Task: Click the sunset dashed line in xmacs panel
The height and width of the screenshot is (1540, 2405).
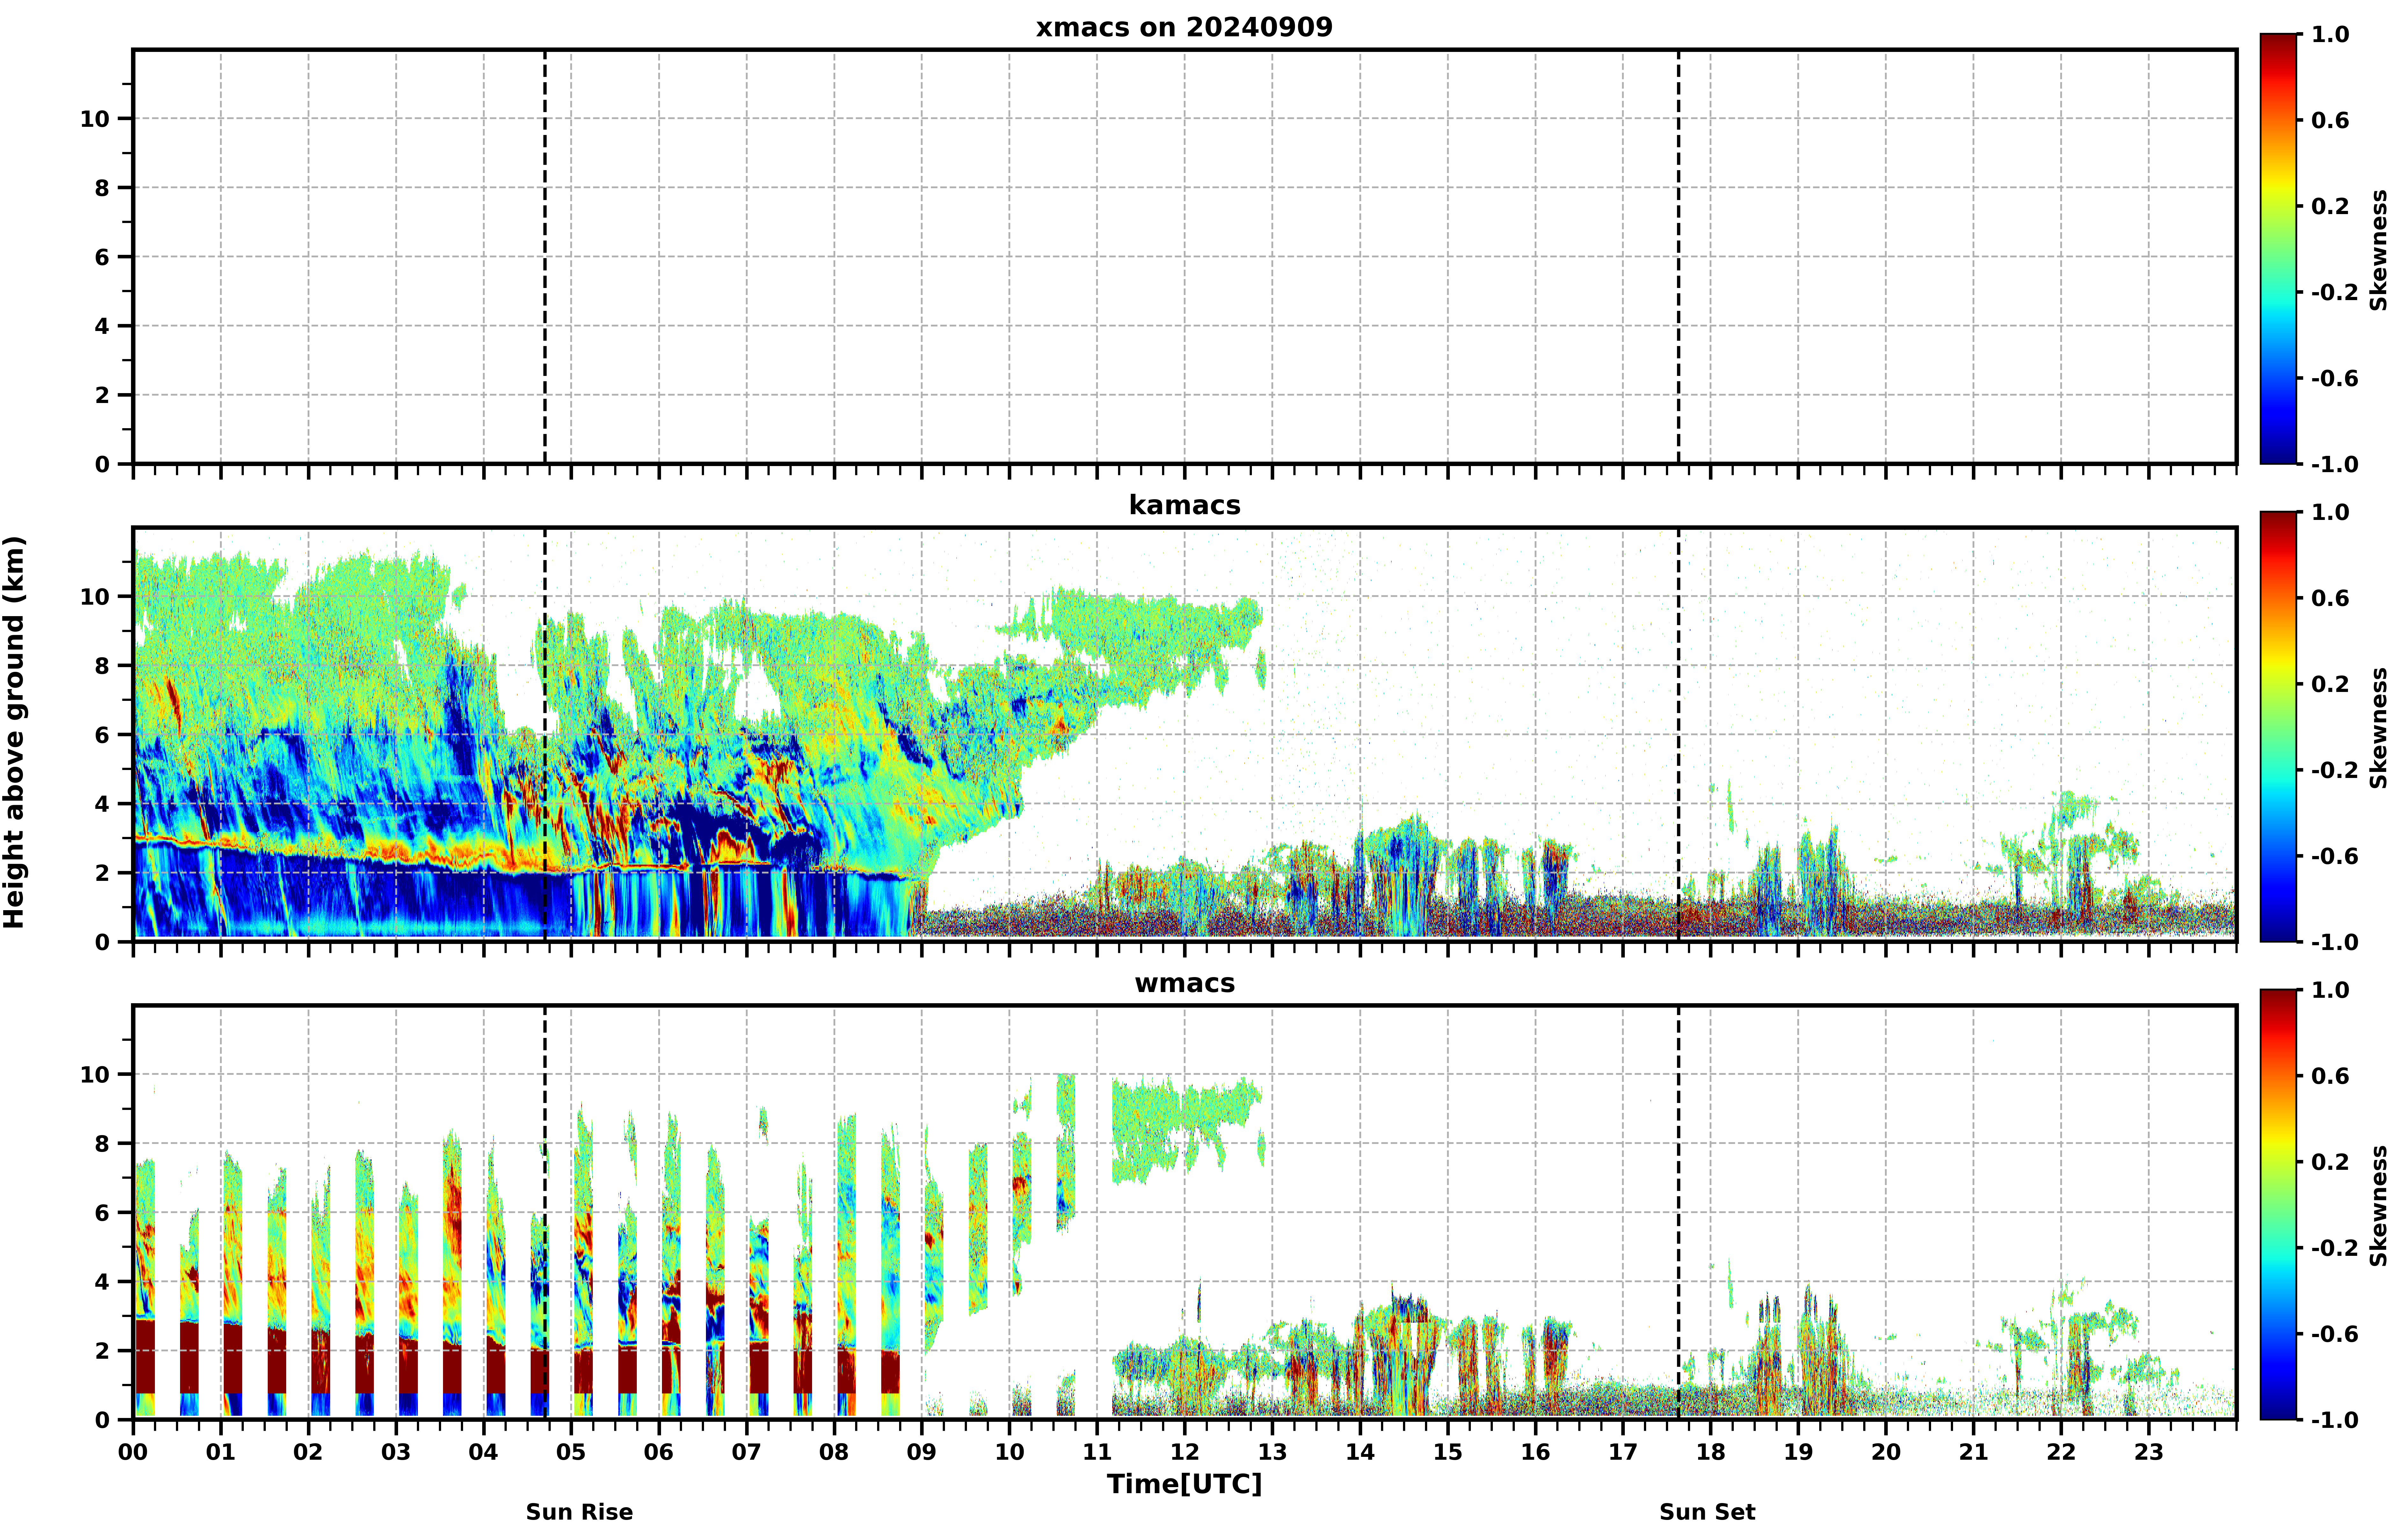Action: click(x=1679, y=257)
